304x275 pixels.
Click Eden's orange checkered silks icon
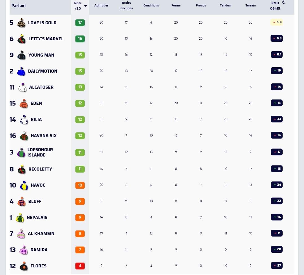(24, 104)
